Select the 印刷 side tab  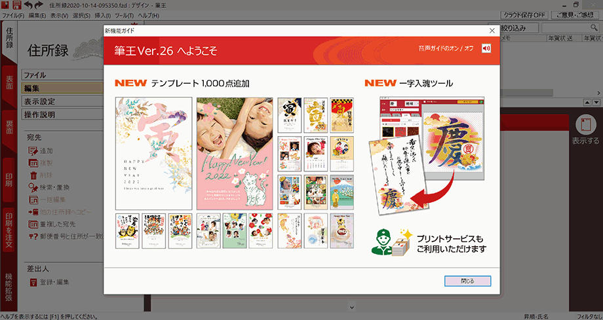pyautogui.click(x=9, y=180)
